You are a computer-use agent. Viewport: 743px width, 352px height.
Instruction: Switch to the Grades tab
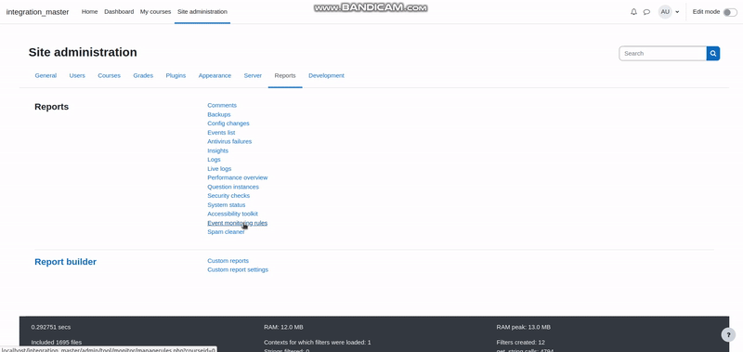(143, 76)
